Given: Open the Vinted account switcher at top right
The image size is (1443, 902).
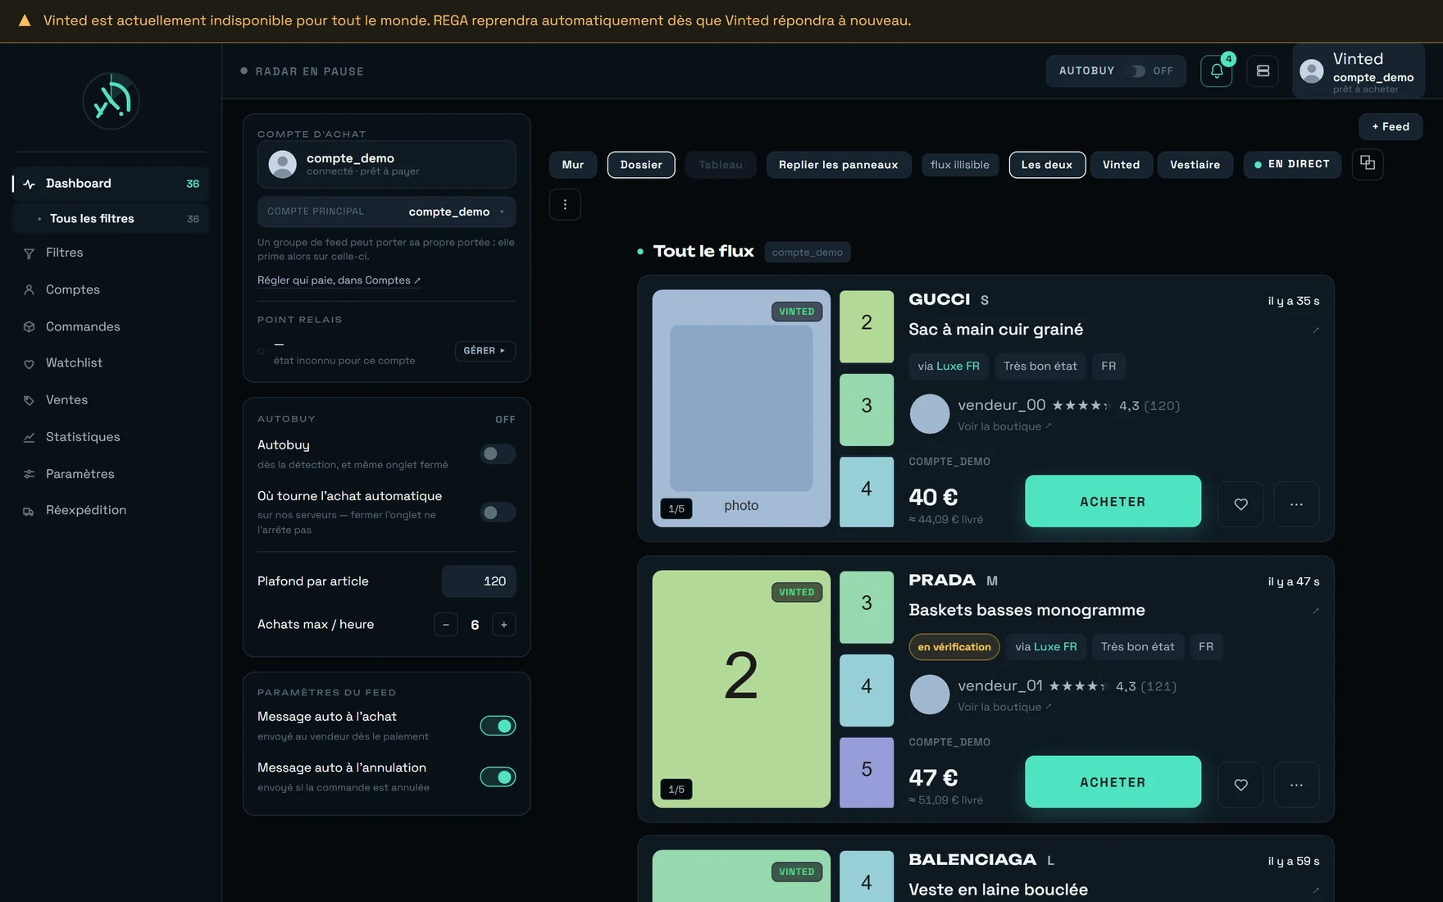Looking at the screenshot, I should point(1359,71).
